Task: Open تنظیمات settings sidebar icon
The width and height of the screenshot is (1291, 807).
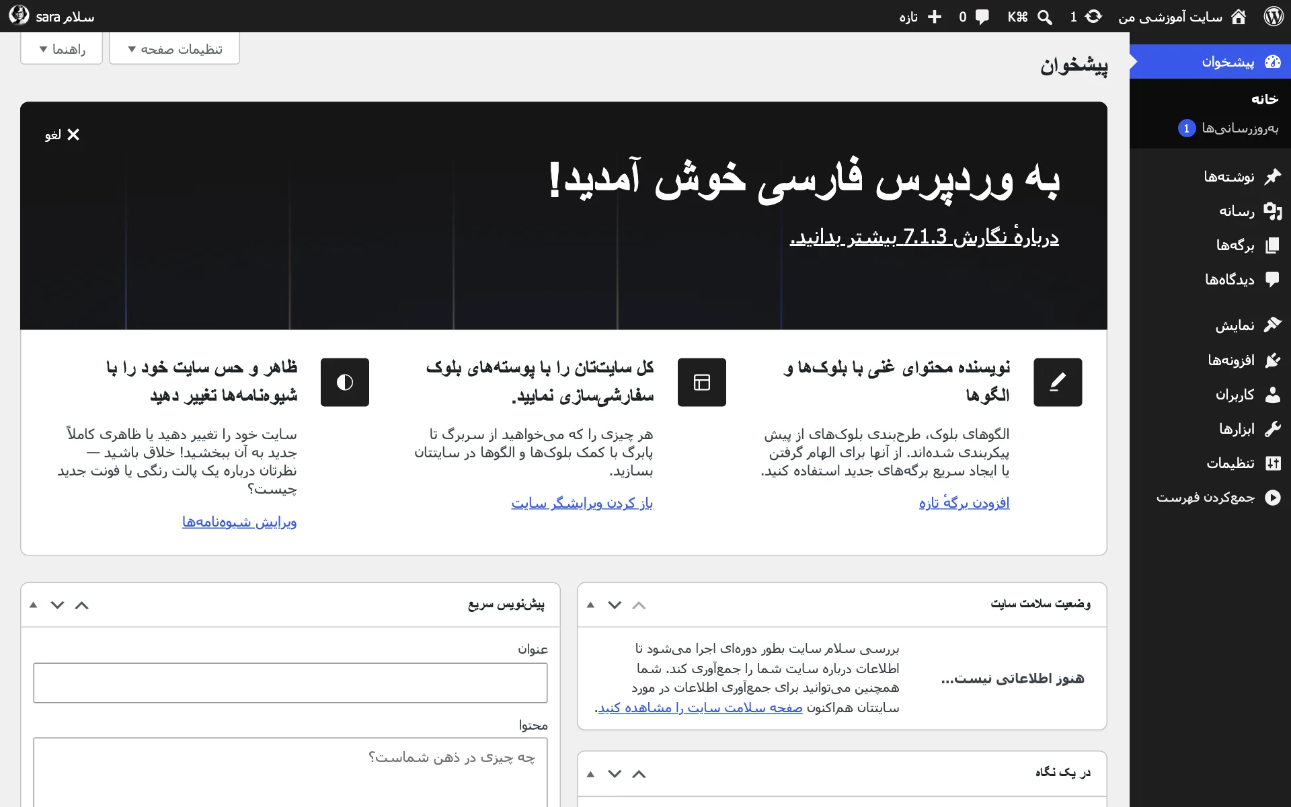Action: (x=1273, y=463)
